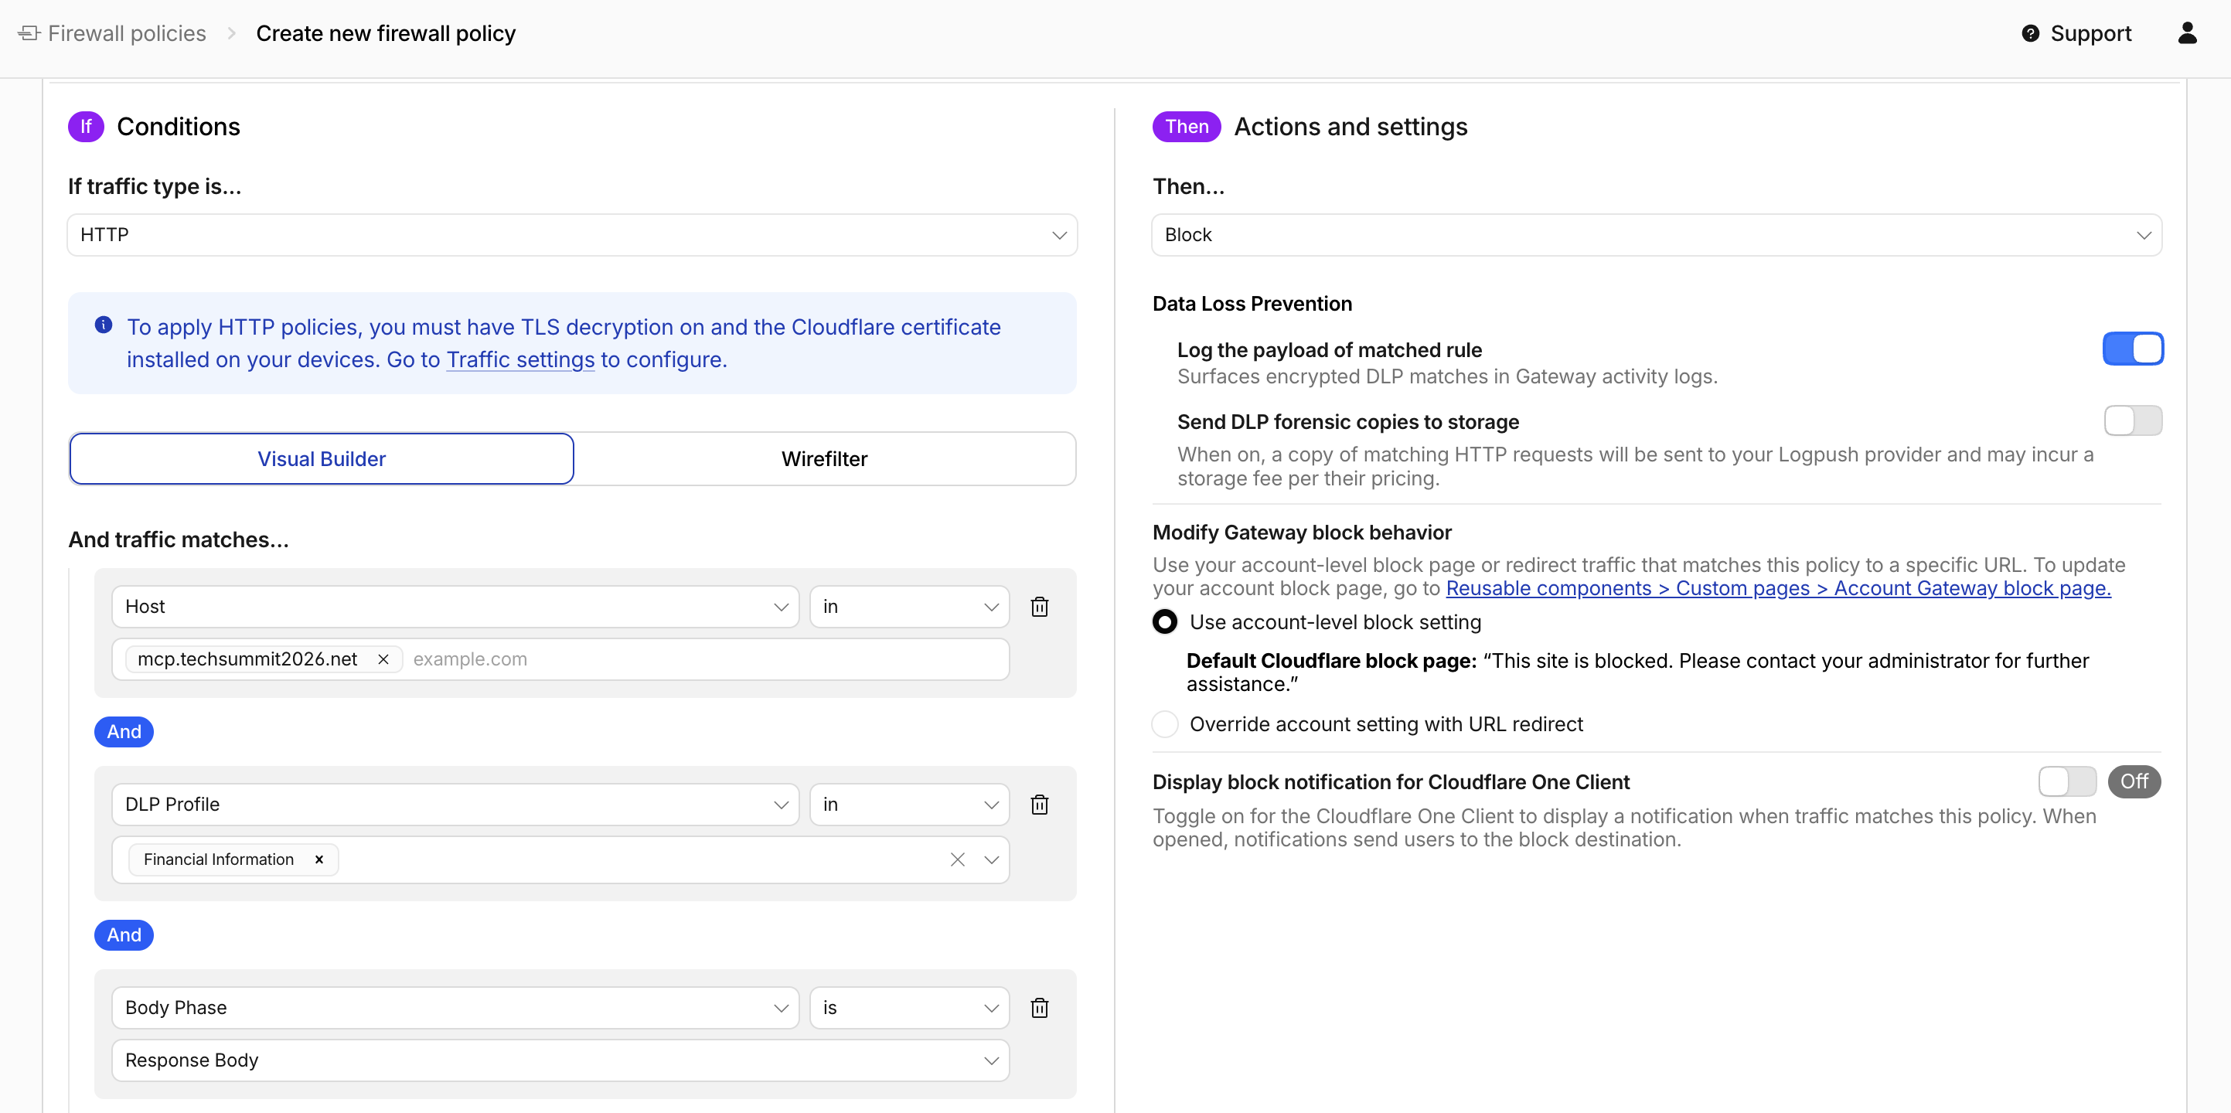This screenshot has width=2231, height=1113.
Task: Click the 'Then' actions badge
Action: [1186, 127]
